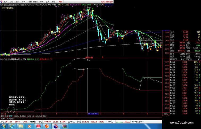Open the red round app on taskbar

tap(38, 126)
